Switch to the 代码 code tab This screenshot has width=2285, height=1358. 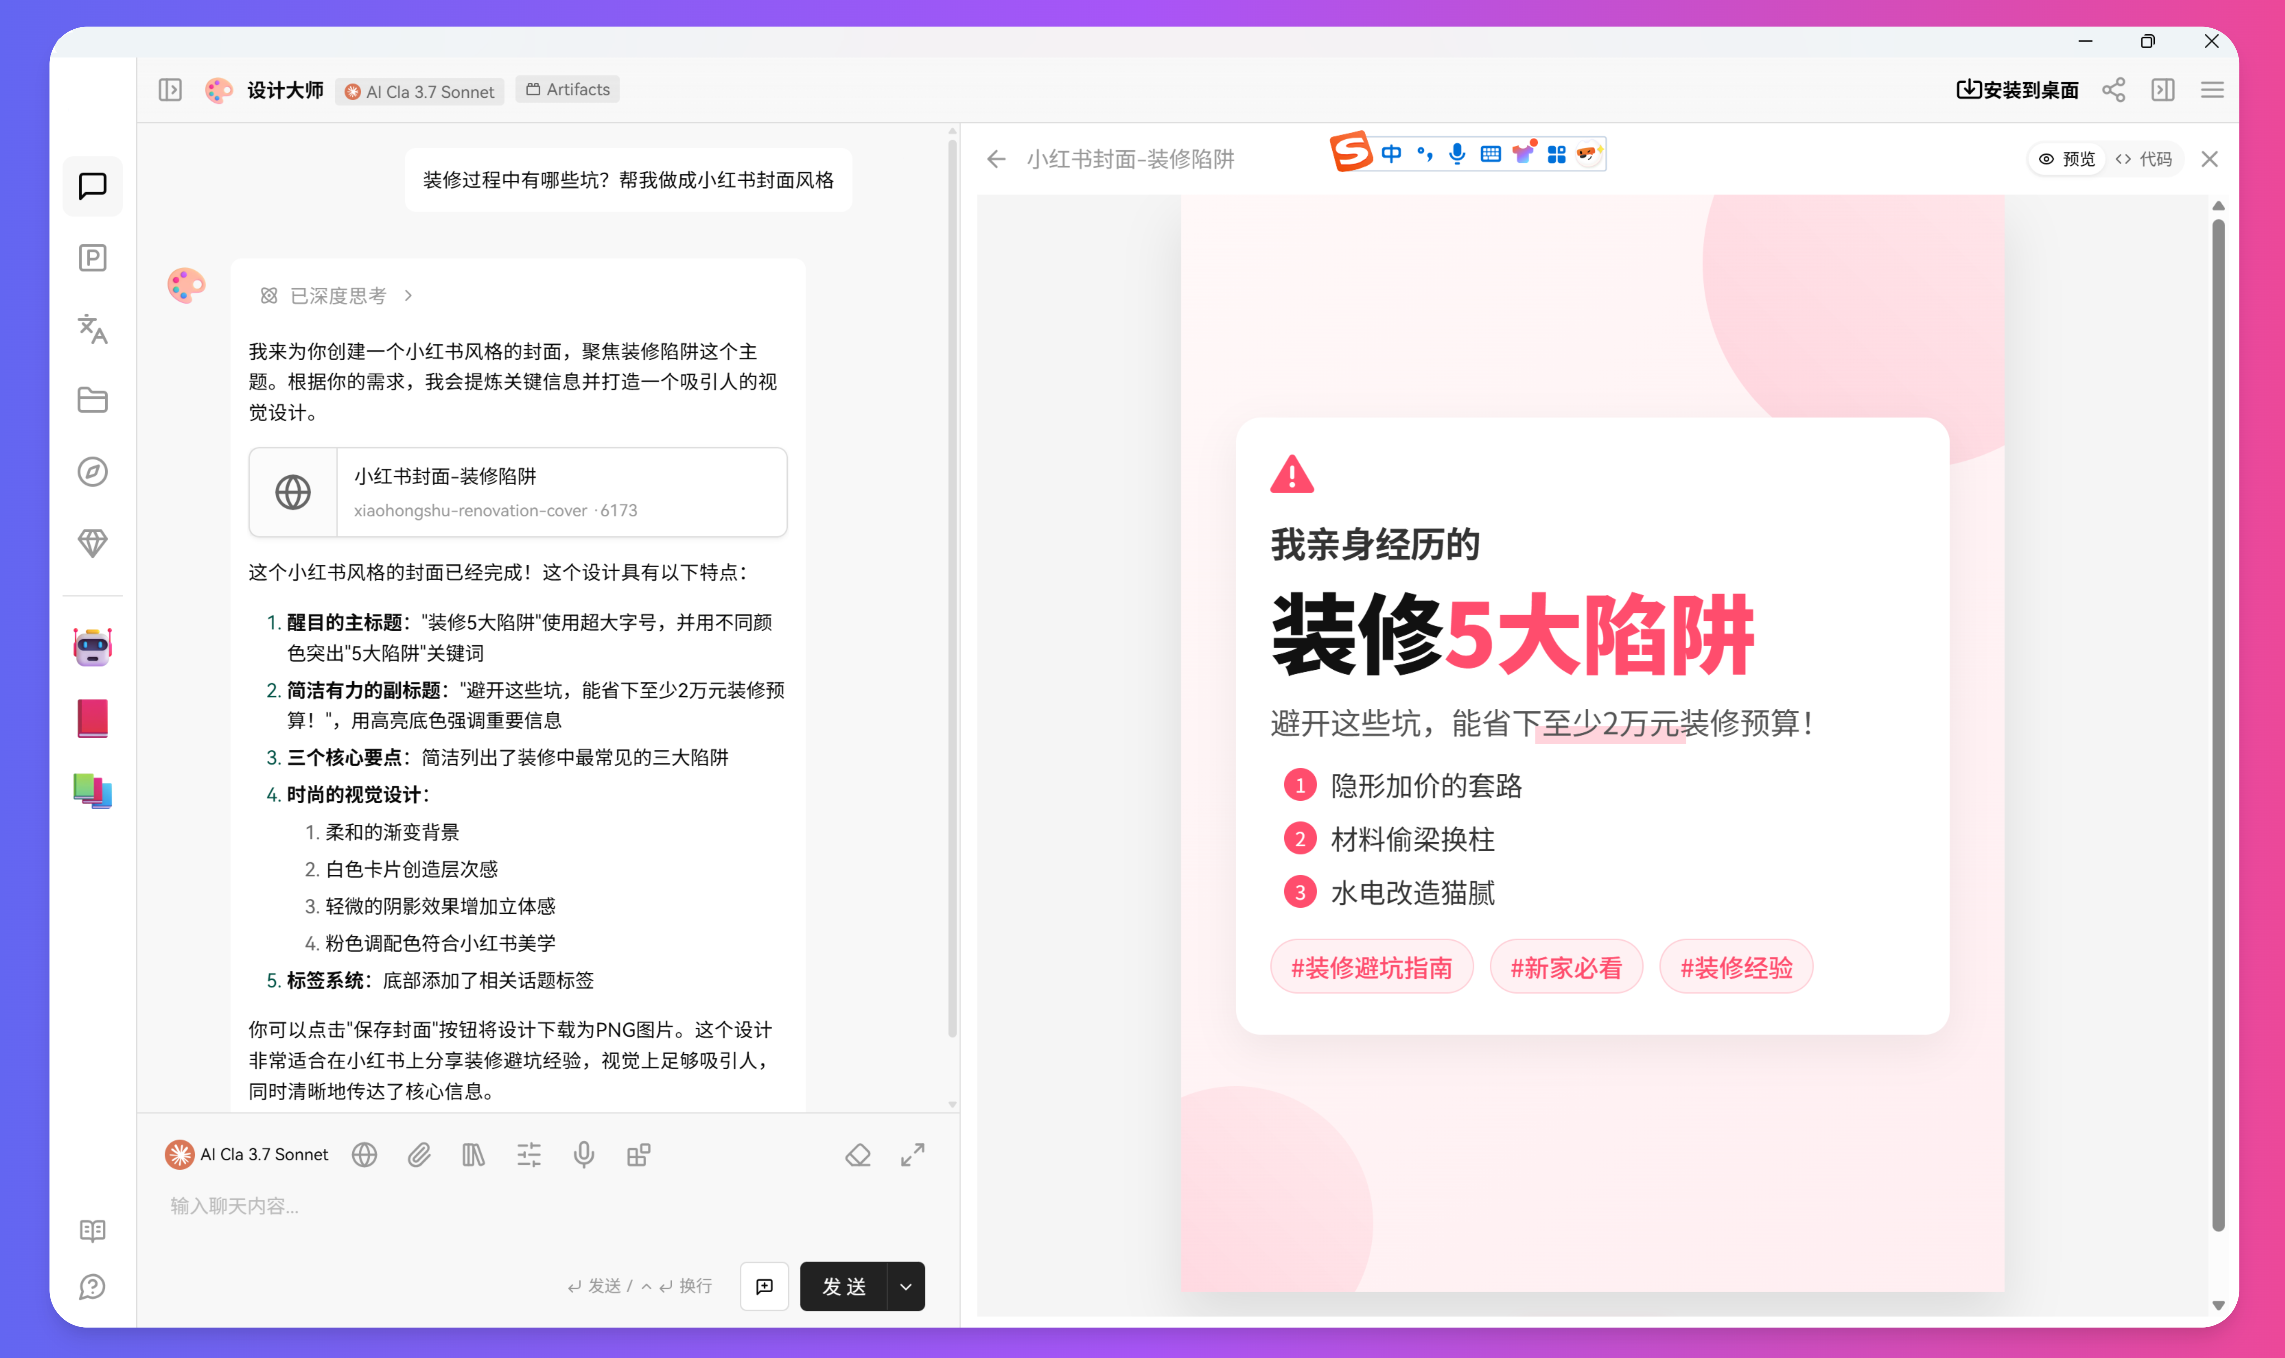pyautogui.click(x=2143, y=159)
